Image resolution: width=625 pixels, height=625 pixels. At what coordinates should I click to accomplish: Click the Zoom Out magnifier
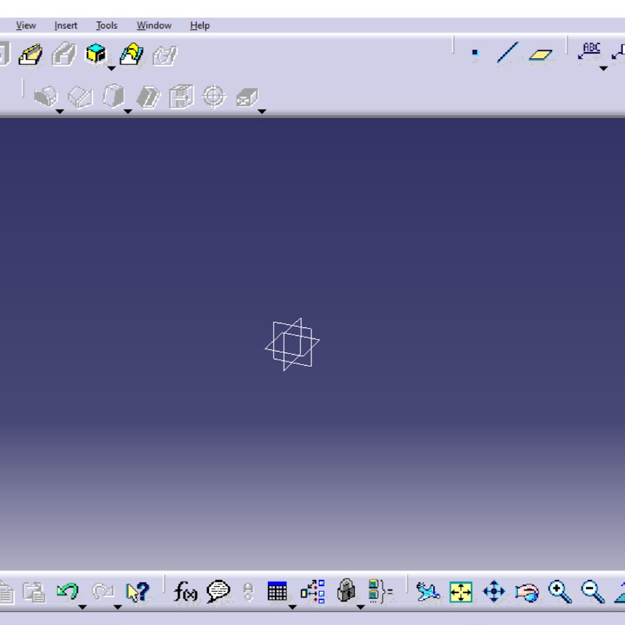pos(593,592)
